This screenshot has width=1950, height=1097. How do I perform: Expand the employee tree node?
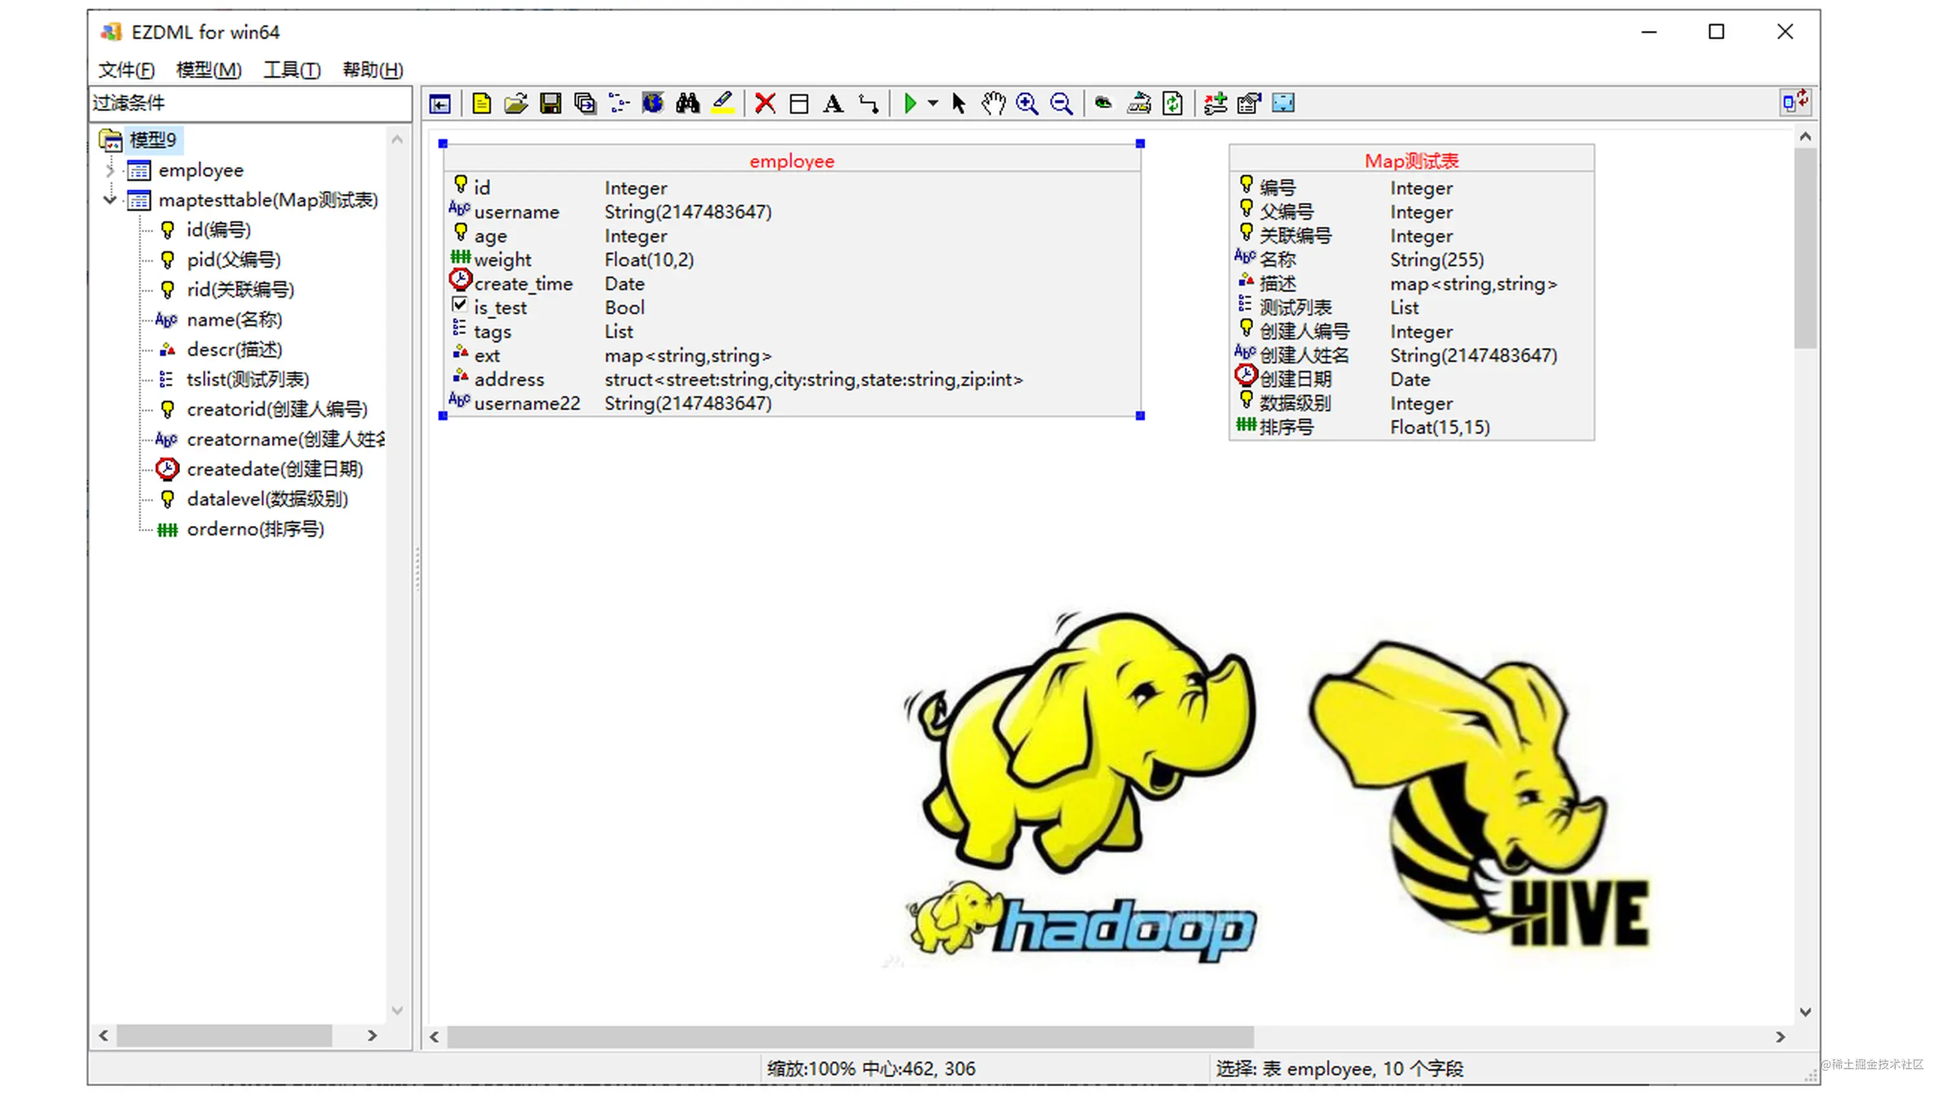click(x=110, y=170)
